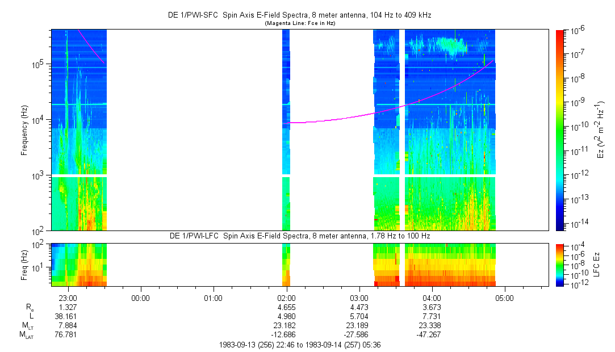This screenshot has width=615, height=352.
Task: Select the 00:00 time axis tick label
Action: tap(140, 297)
